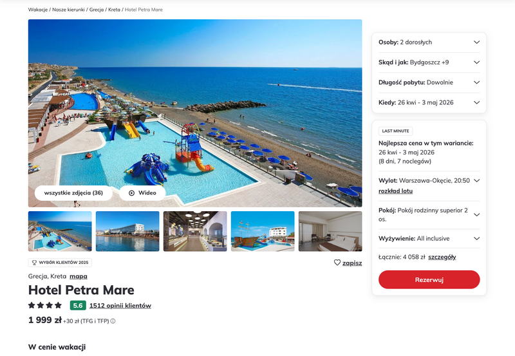Expand Wylot Warszawa-Okęcie departure chevron
This screenshot has height=356, width=515.
click(x=477, y=181)
